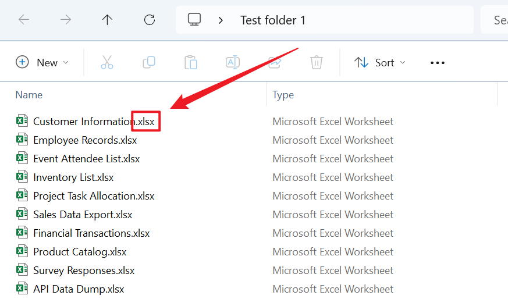
Task: Click the Rename icon in toolbar
Action: (233, 62)
